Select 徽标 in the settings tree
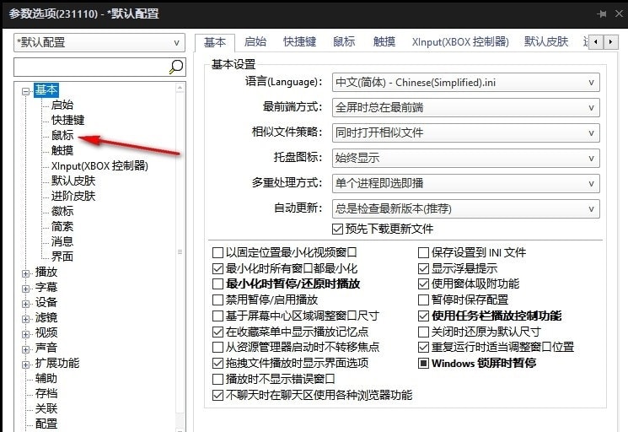628x432 pixels. (62, 212)
